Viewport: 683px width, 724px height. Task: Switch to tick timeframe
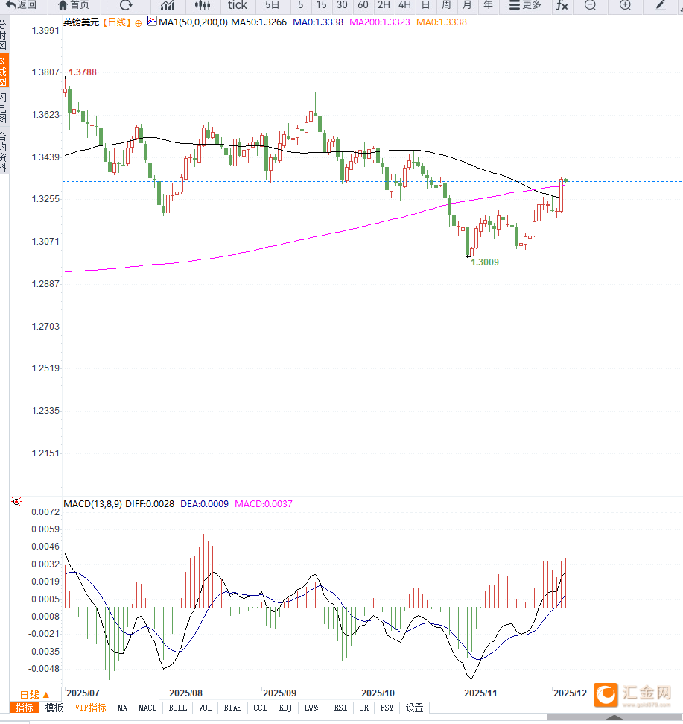point(237,5)
